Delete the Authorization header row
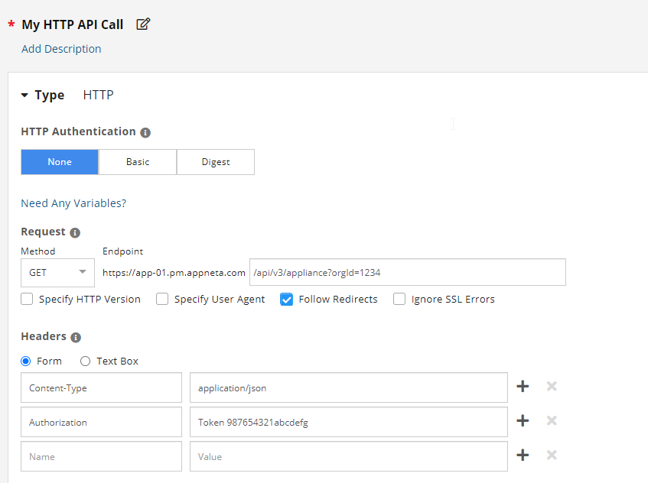Screen dimensions: 648x483 552,421
